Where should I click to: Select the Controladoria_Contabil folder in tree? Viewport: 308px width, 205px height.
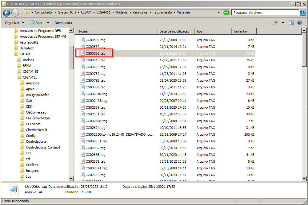(x=43, y=147)
